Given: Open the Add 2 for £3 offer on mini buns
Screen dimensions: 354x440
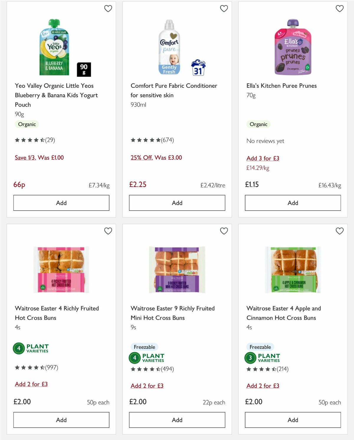Looking at the screenshot, I should coord(147,386).
